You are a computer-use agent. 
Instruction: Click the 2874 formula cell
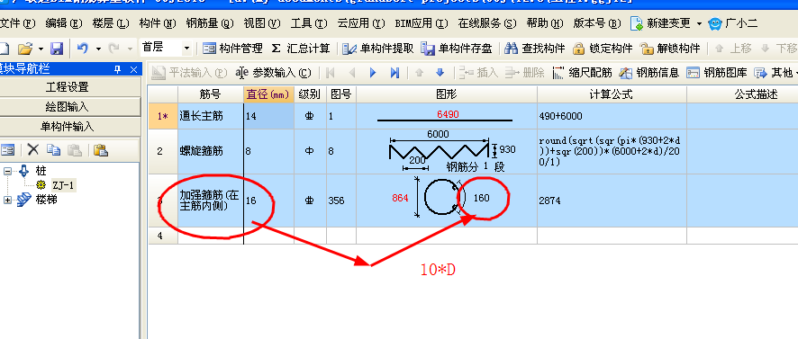[612, 201]
